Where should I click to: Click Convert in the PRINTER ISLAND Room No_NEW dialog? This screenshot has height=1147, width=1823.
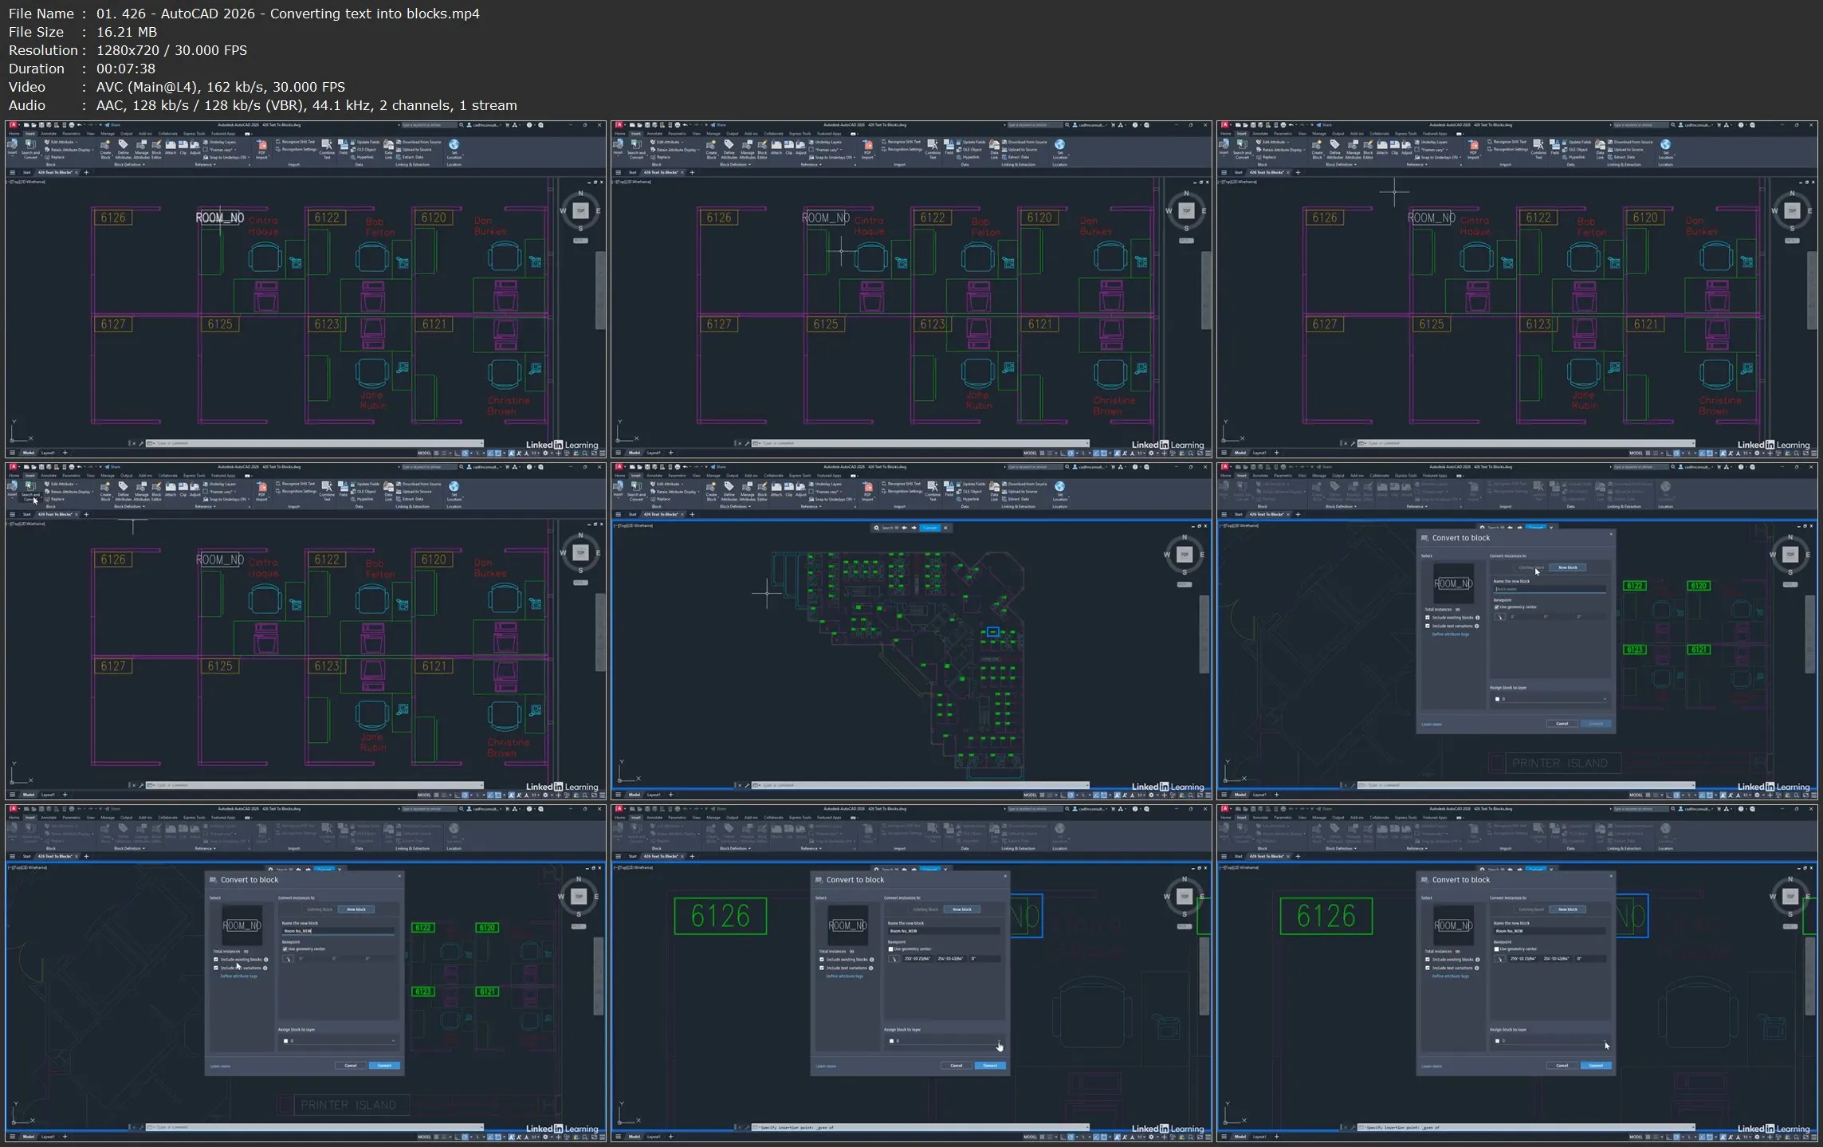click(x=384, y=1066)
